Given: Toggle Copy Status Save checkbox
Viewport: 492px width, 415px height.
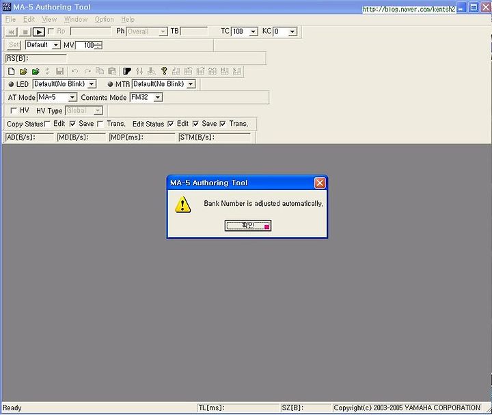Looking at the screenshot, I should [72, 124].
